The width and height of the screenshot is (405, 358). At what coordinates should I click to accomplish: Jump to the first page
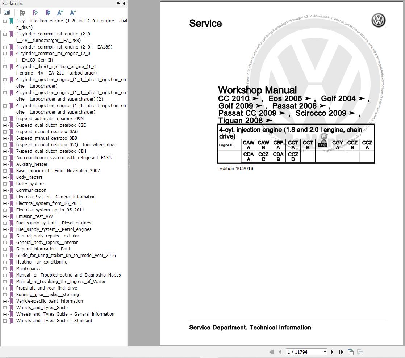click(x=271, y=351)
